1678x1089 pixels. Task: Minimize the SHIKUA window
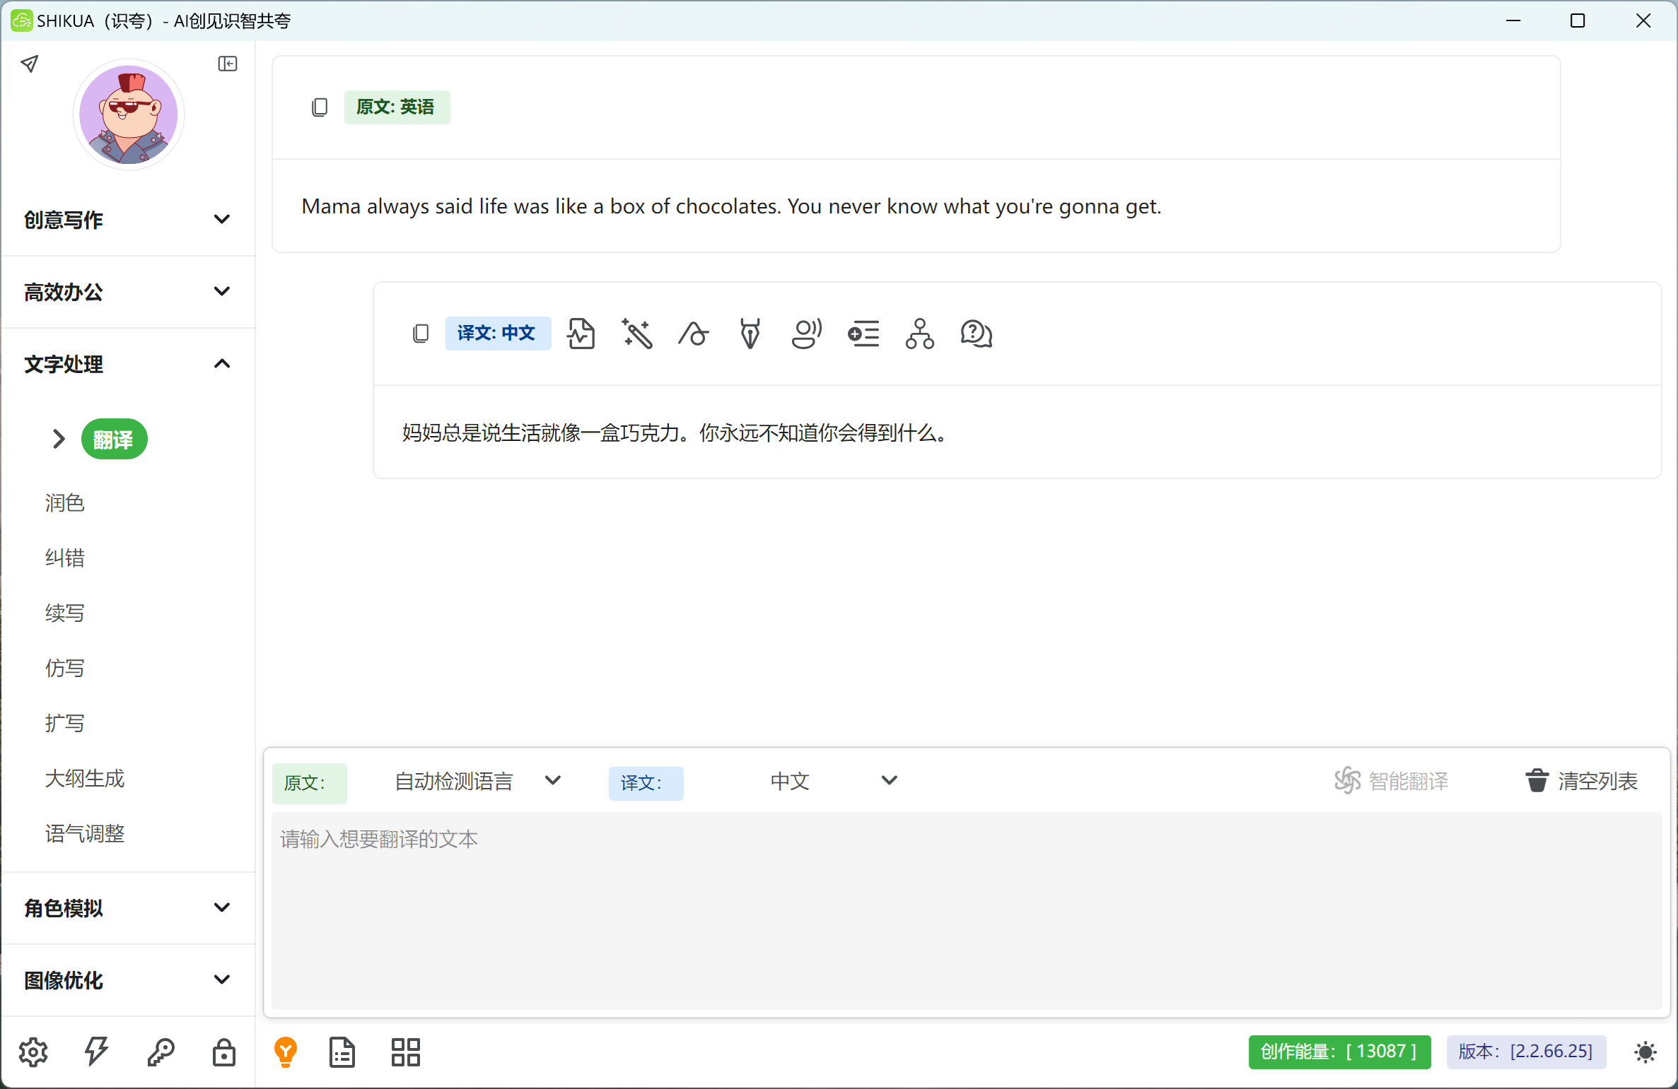[1513, 20]
